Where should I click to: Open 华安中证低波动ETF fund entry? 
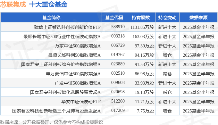tap(81, 102)
